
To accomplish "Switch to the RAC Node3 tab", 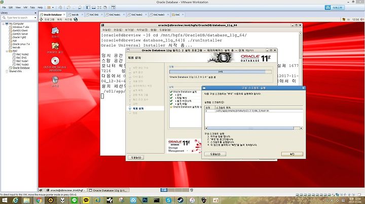I will tap(159, 15).
